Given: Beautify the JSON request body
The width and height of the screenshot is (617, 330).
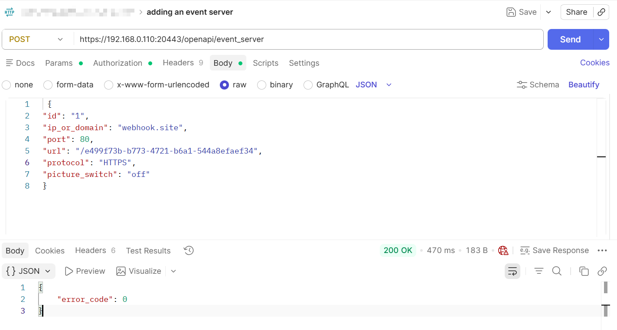Looking at the screenshot, I should [584, 85].
